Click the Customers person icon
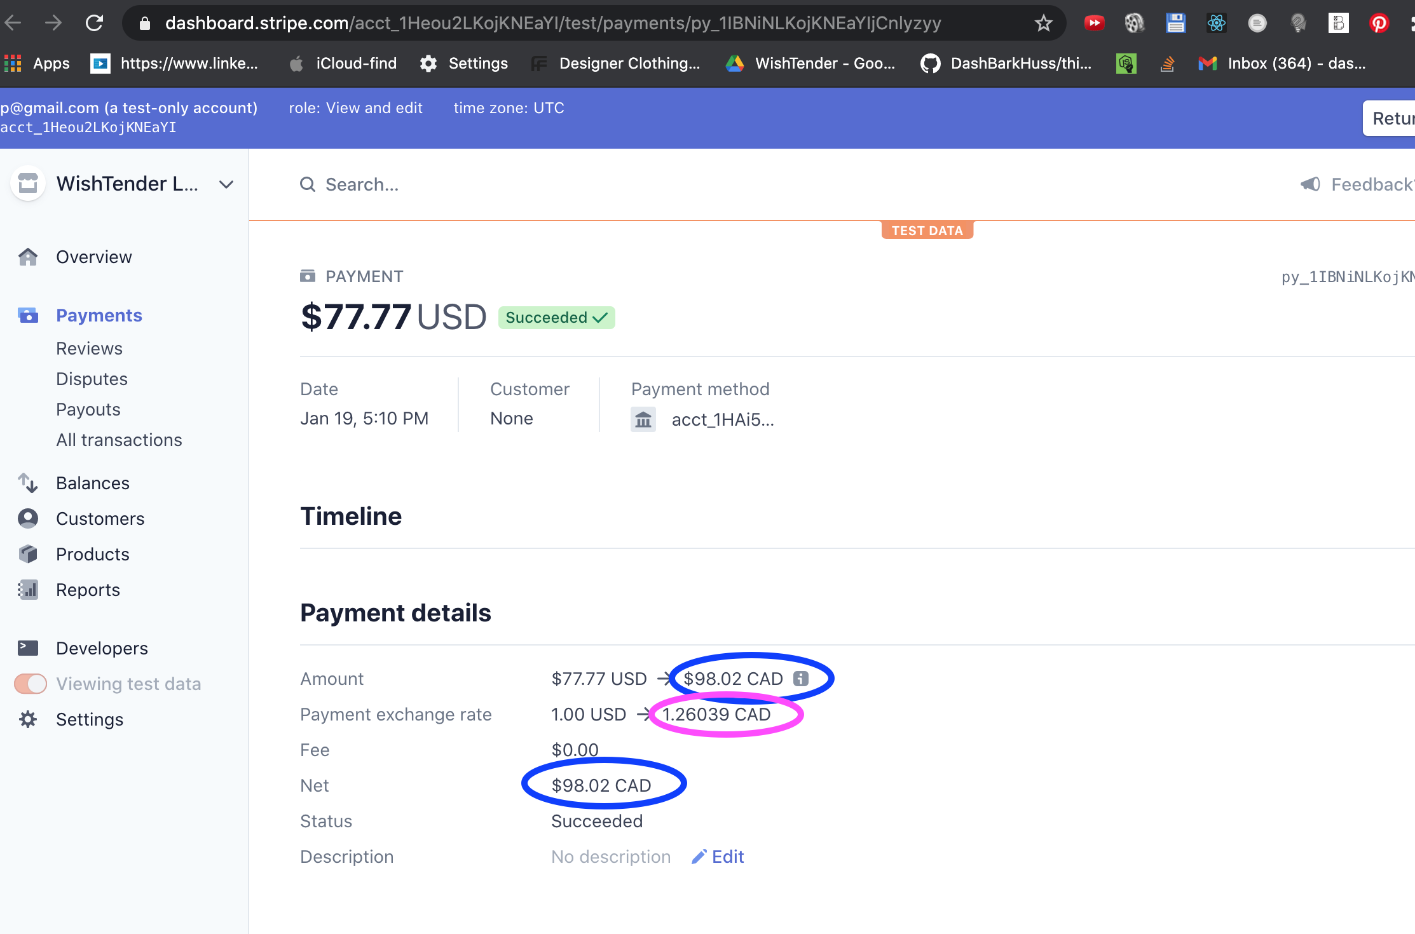1415x934 pixels. [x=28, y=518]
